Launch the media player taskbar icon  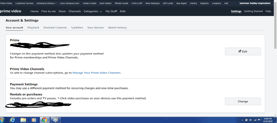point(34,120)
